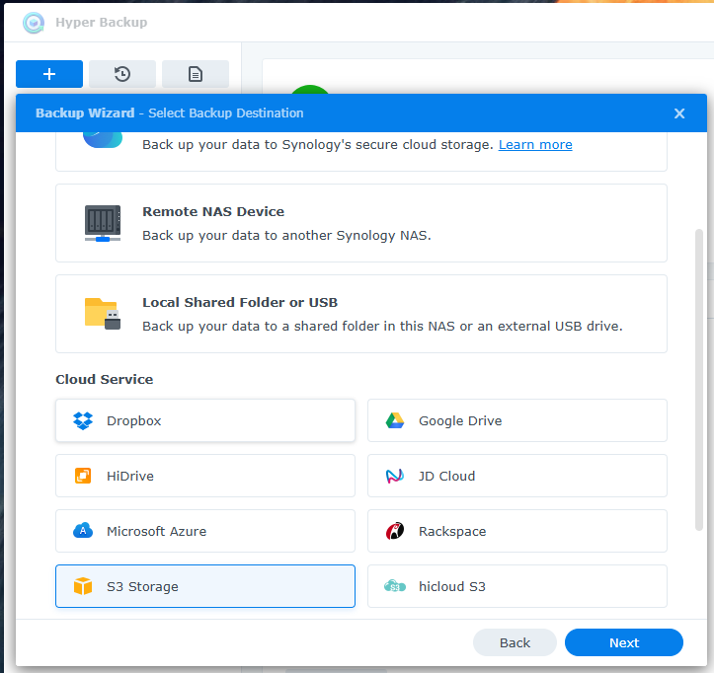Select the hicloud S3 label
The image size is (714, 673).
[x=452, y=586]
